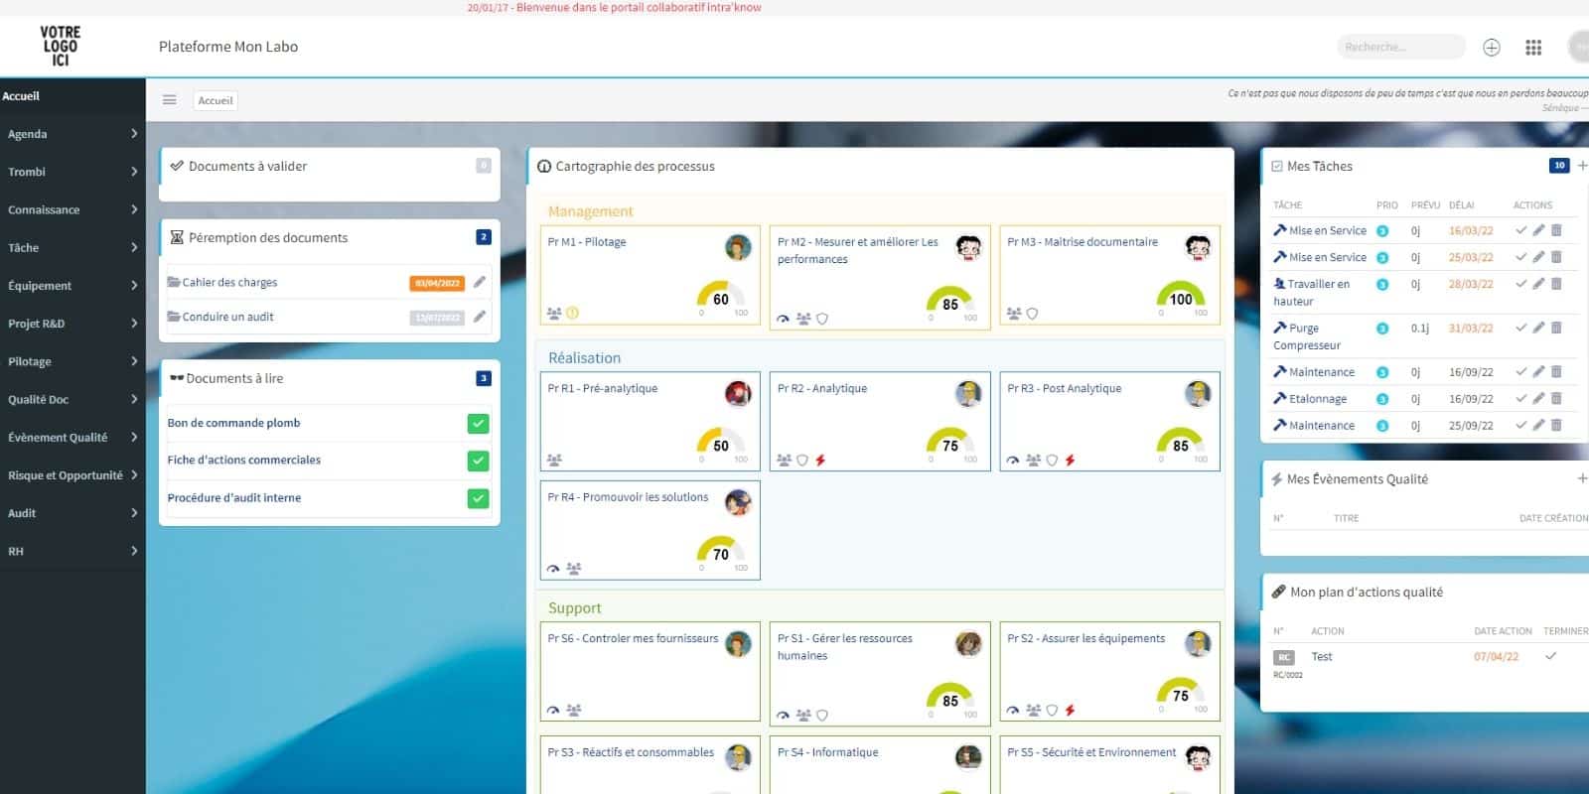Open the apps grid icon in header
The height and width of the screenshot is (794, 1589).
click(1533, 47)
